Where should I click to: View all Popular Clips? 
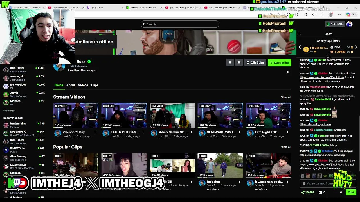click(286, 147)
